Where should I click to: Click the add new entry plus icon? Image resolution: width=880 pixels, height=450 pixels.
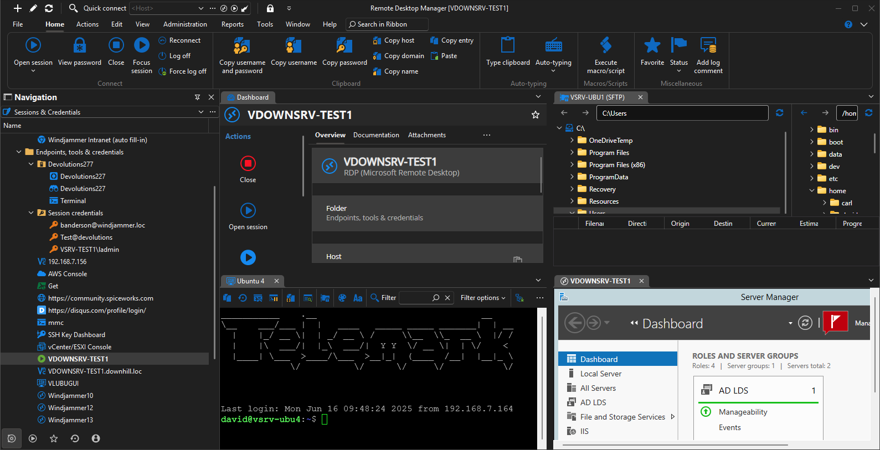(x=18, y=8)
